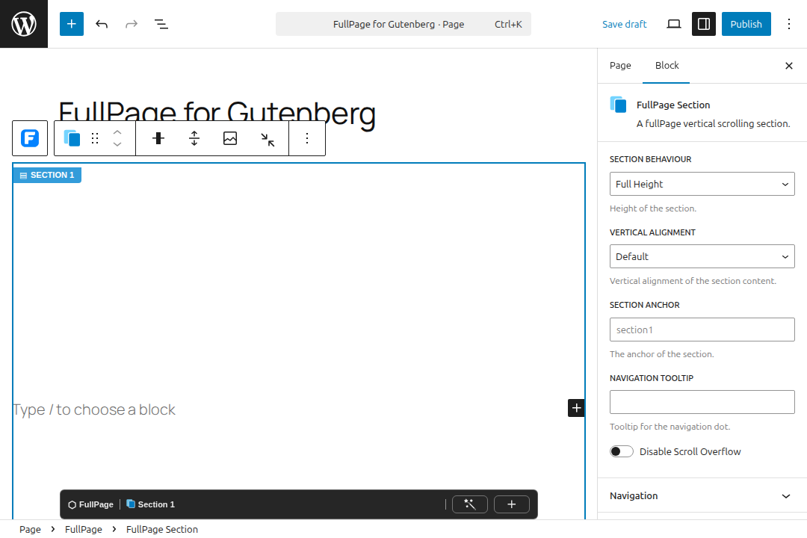Viewport: 807px width, 538px height.
Task: Focus the Navigation Tooltip input field
Action: (702, 402)
